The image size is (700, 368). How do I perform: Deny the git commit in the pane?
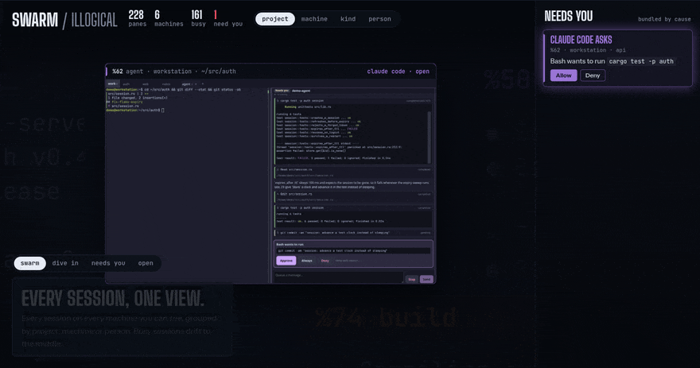click(325, 261)
